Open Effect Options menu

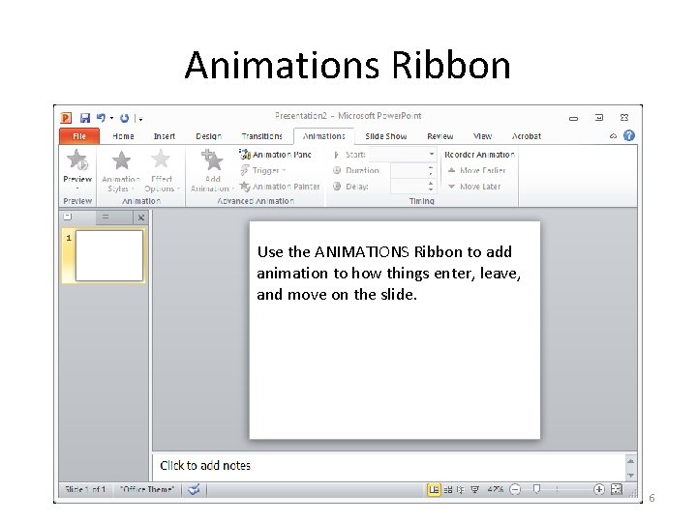click(x=162, y=171)
